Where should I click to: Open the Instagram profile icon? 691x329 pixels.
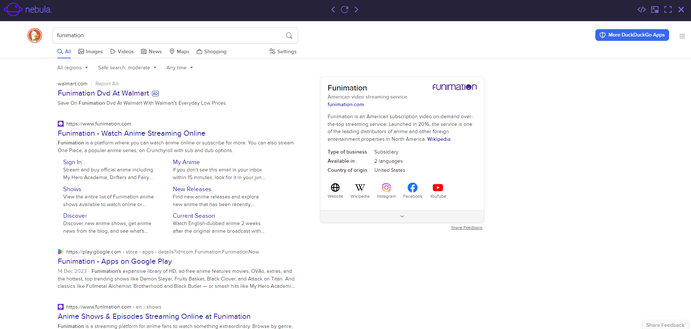click(x=386, y=187)
